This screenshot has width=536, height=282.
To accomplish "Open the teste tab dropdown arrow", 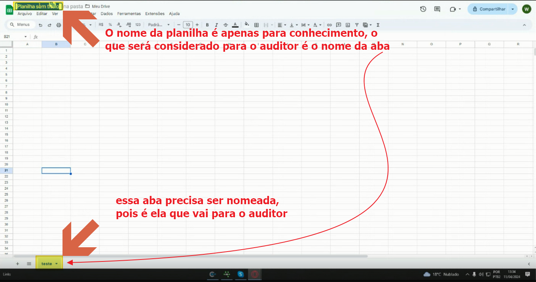I will tap(57, 264).
